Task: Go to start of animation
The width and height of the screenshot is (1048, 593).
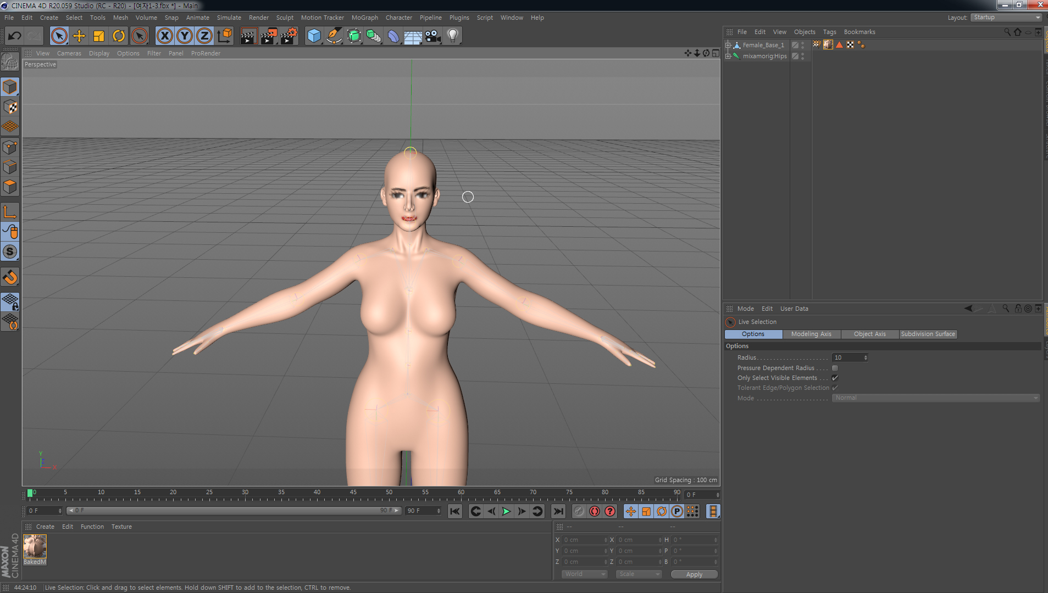Action: 455,512
